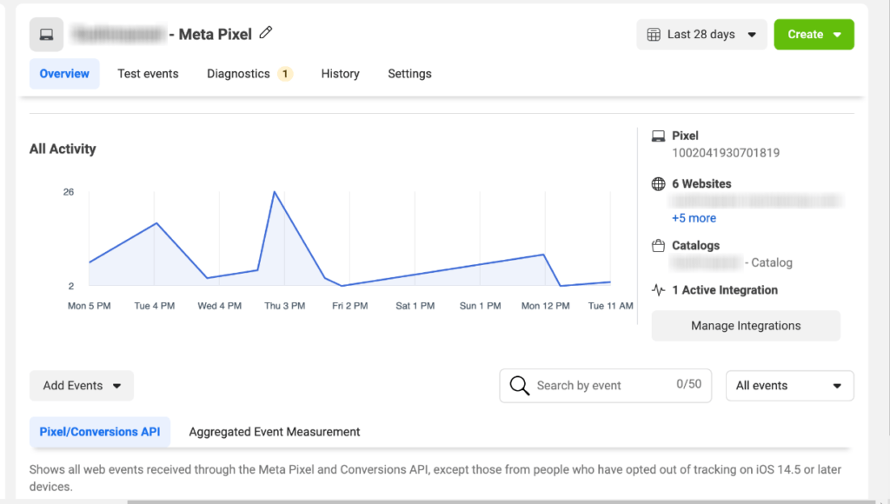This screenshot has height=504, width=890.
Task: Open the Last 28 days date range dropdown
Action: tap(701, 35)
